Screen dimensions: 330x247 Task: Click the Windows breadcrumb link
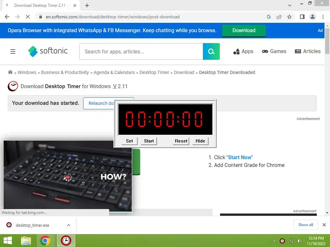click(x=27, y=72)
